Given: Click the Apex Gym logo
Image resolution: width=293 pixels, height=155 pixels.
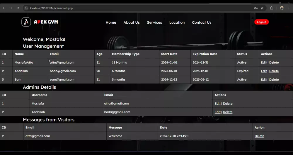Looking at the screenshot, I should tap(40, 22).
